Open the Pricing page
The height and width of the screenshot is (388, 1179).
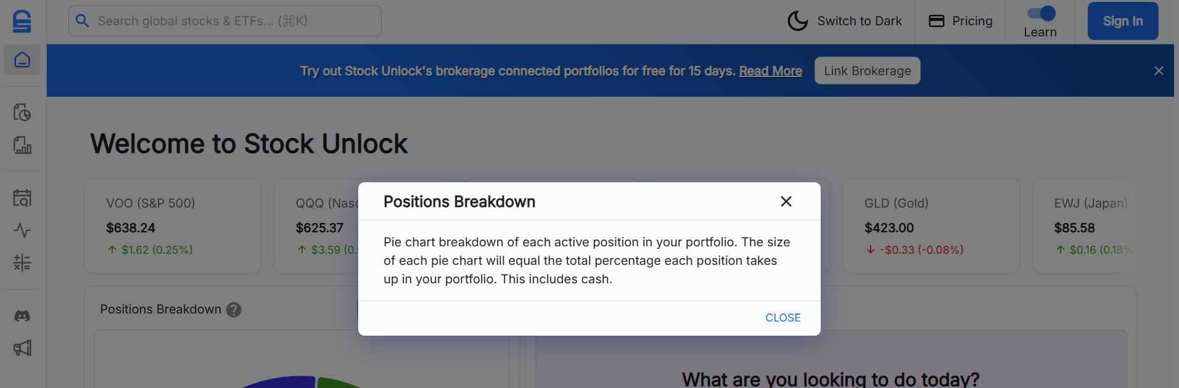[973, 20]
